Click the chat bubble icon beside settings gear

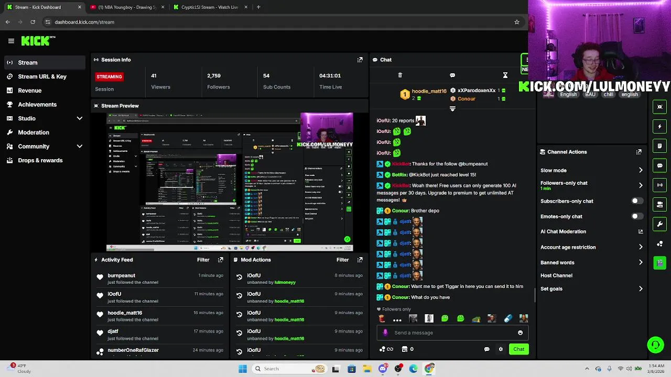click(x=486, y=349)
